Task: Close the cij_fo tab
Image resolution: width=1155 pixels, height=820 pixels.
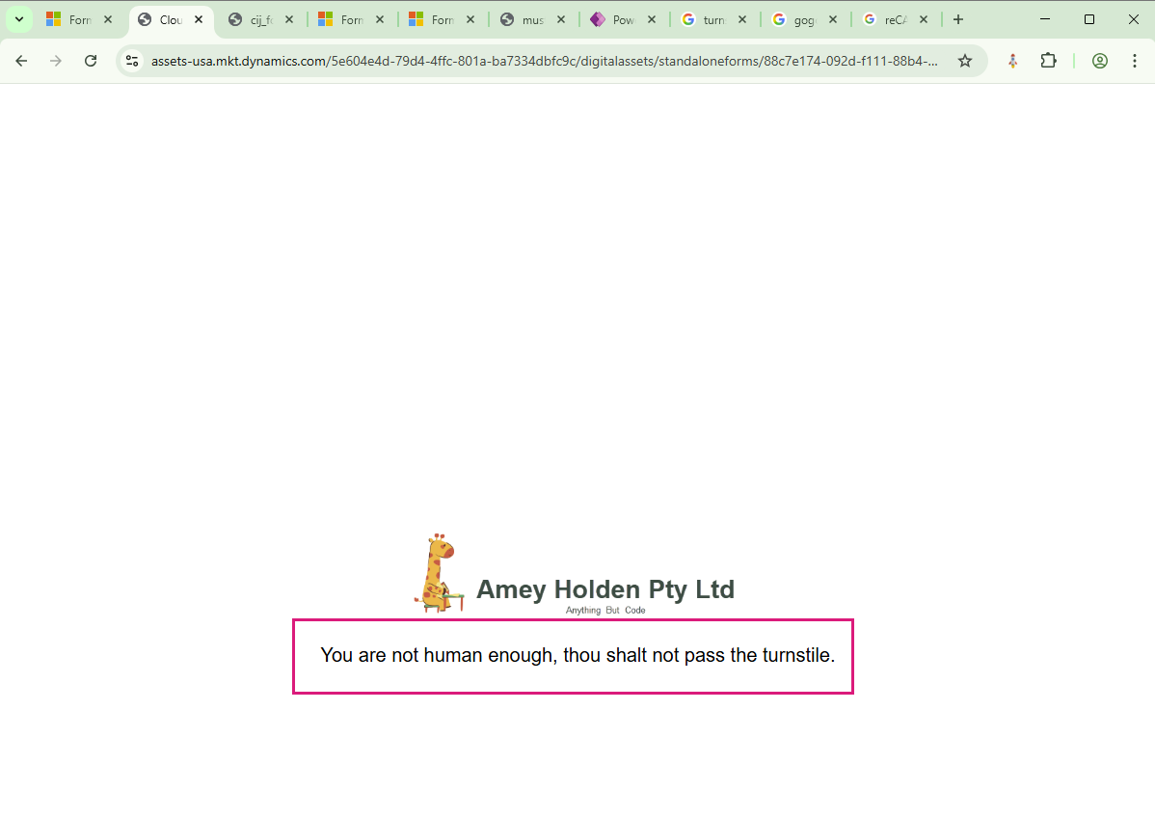Action: [x=289, y=20]
